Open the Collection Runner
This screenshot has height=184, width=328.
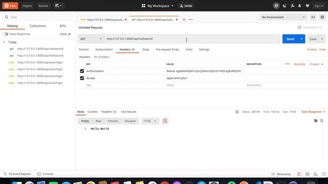coord(43,6)
